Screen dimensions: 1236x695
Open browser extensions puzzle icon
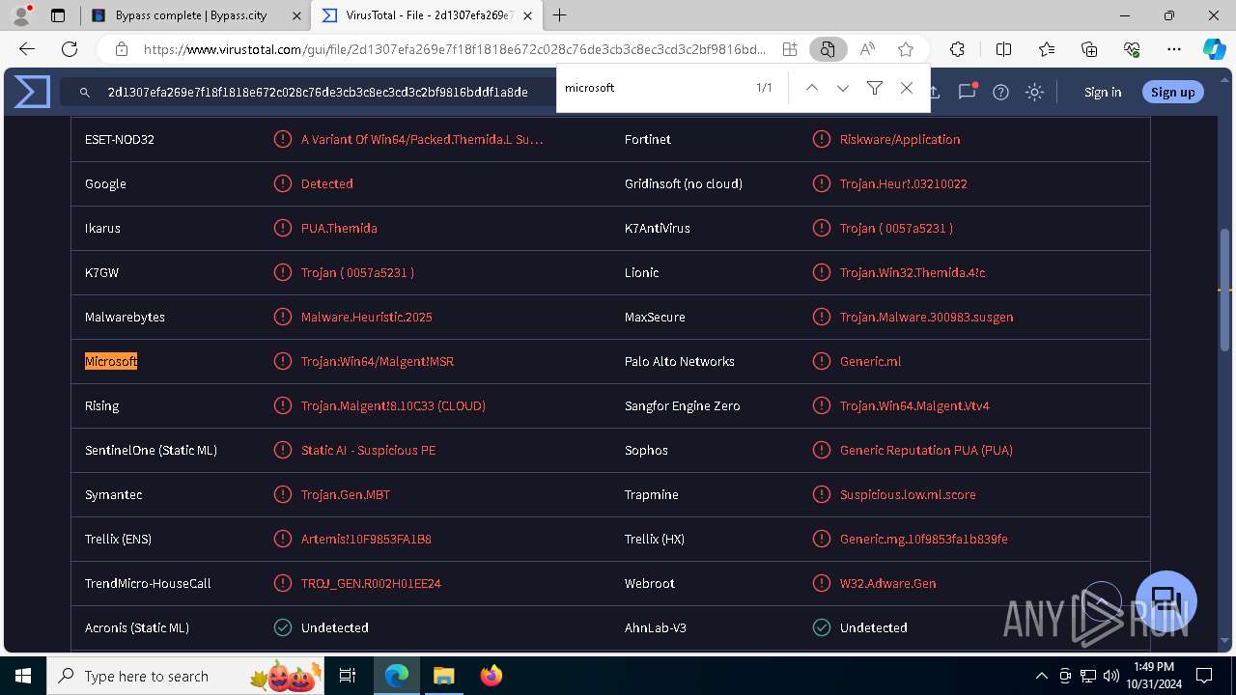pos(957,49)
